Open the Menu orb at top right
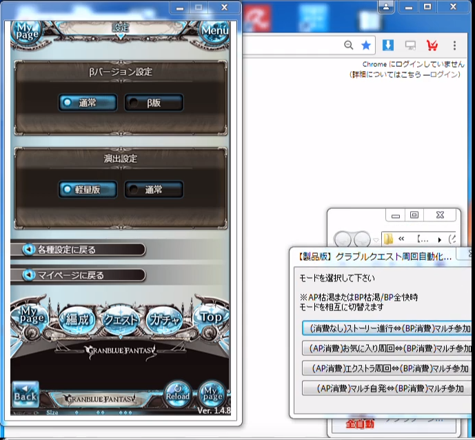Screen dimensions: 475x440 click(x=214, y=31)
